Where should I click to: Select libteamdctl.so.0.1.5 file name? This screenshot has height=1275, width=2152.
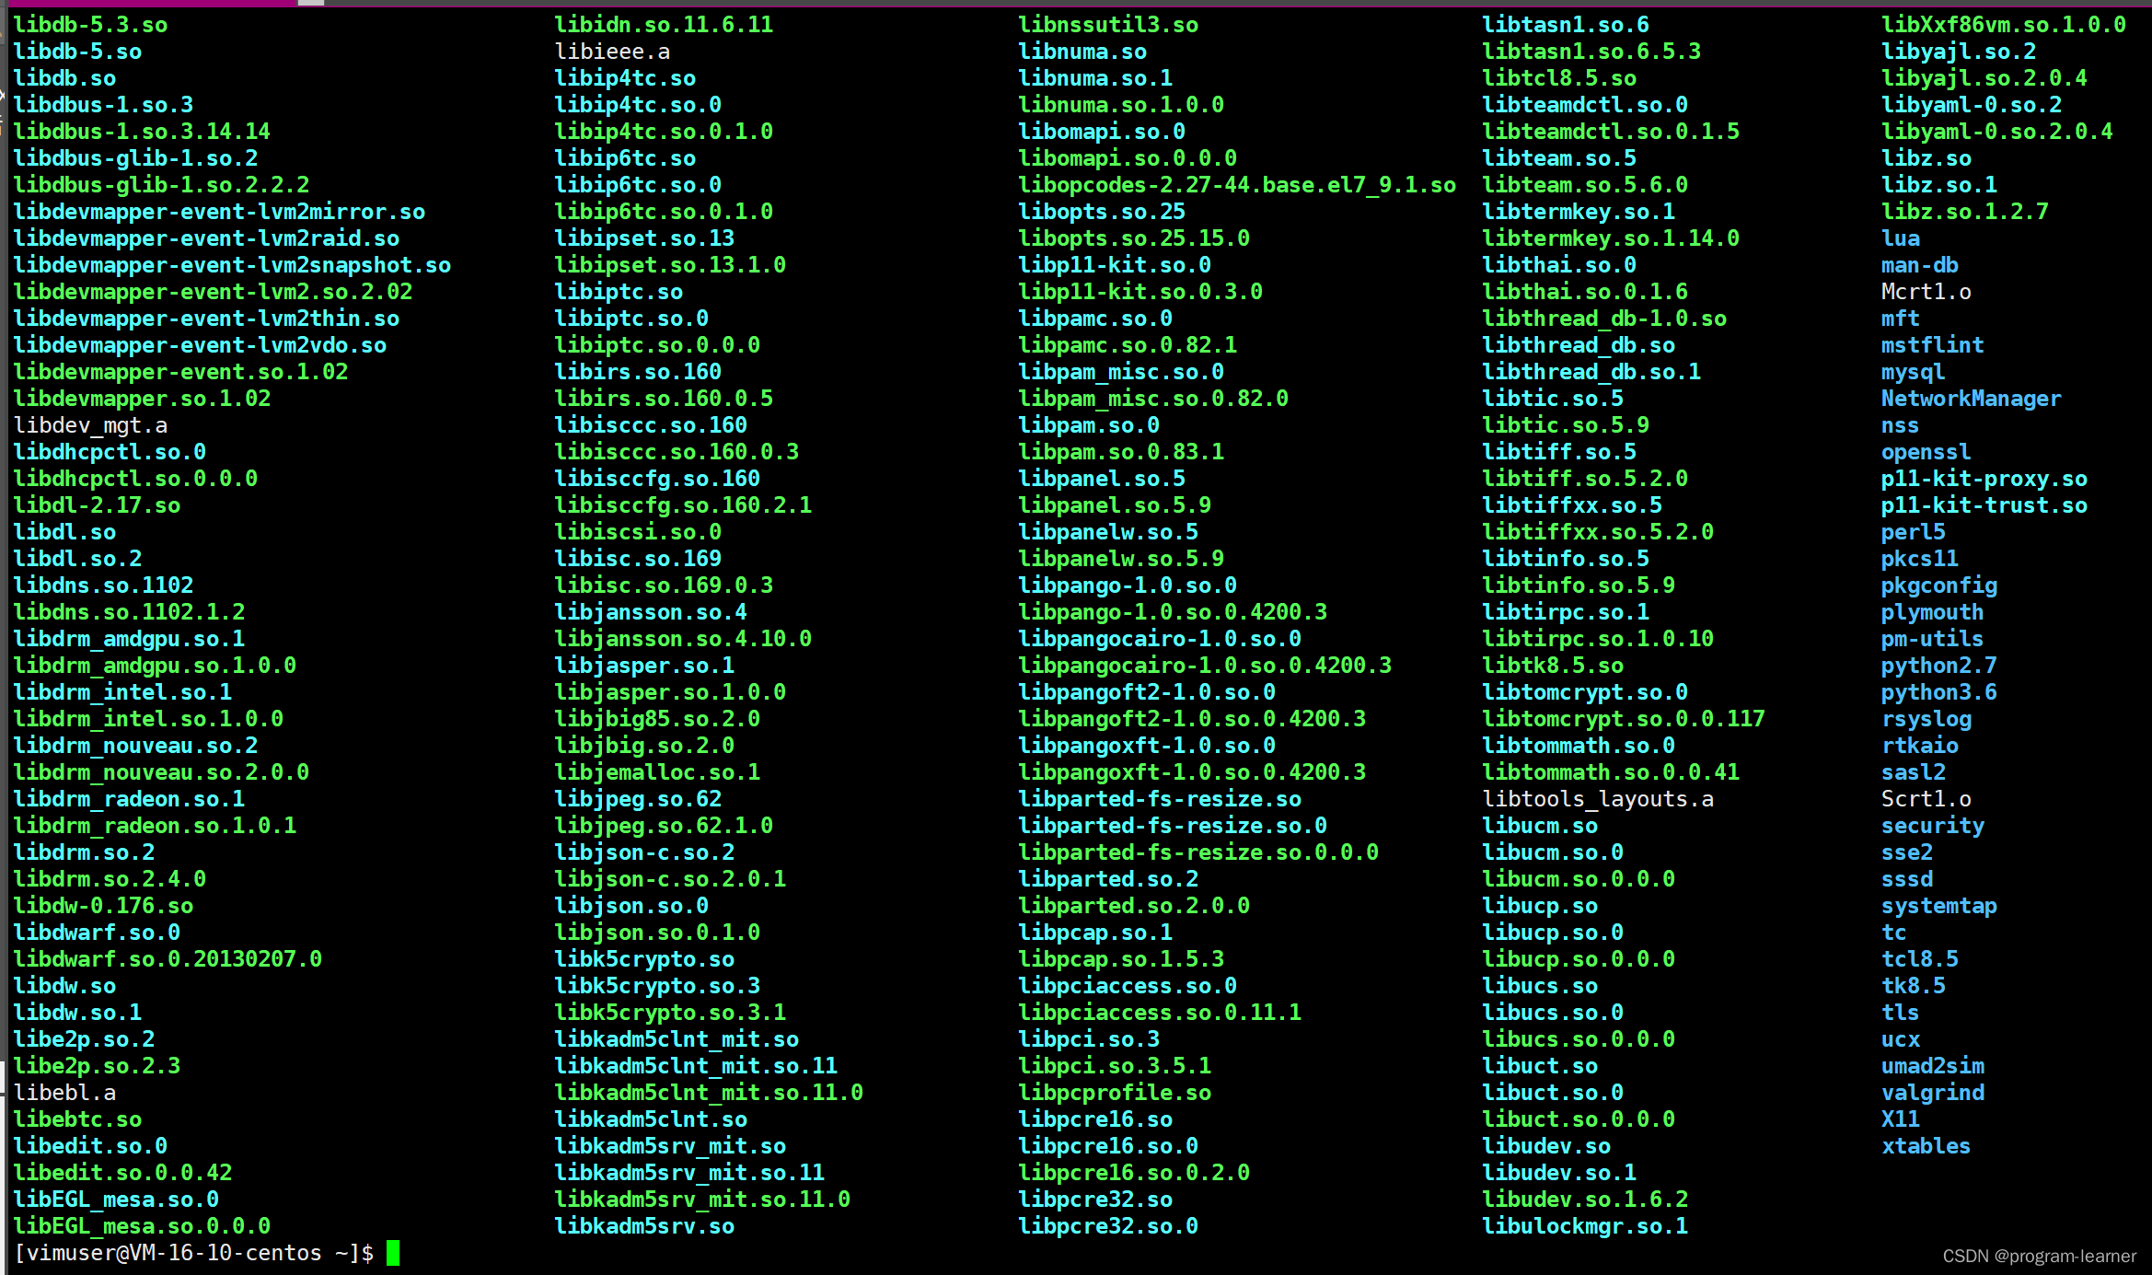coord(1611,132)
